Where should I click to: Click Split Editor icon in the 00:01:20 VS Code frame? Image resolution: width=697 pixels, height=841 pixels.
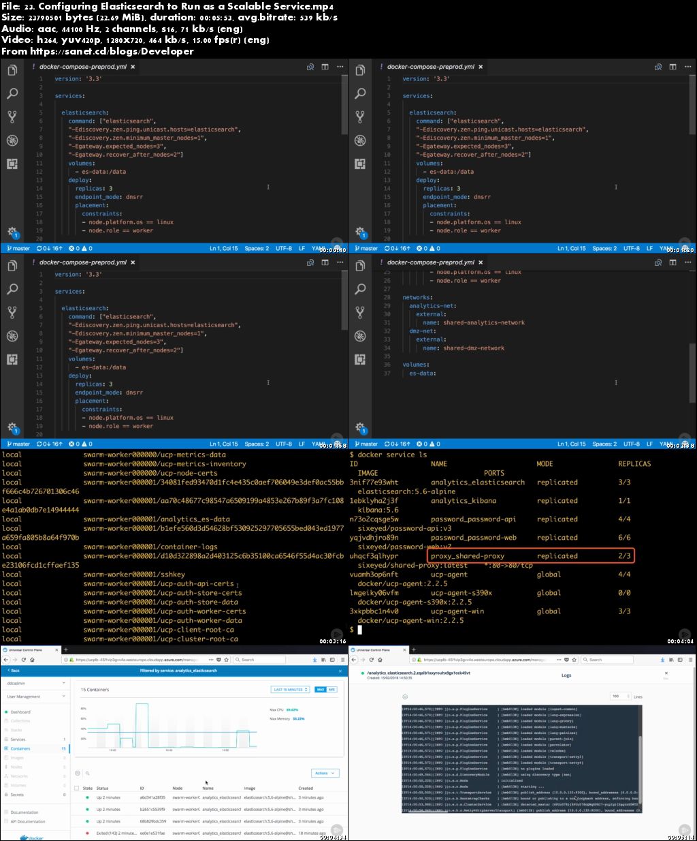coord(672,67)
